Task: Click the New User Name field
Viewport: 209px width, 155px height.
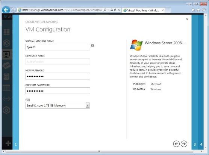Action: tap(58, 62)
